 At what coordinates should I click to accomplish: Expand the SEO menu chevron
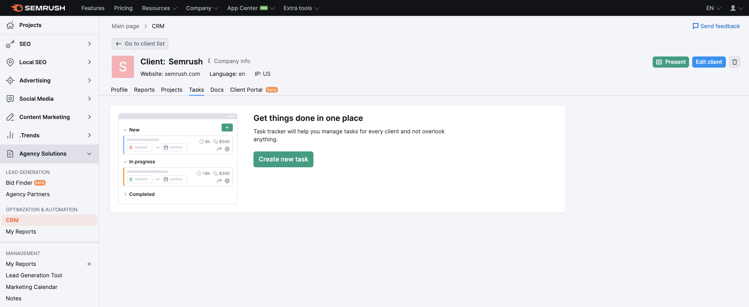tap(89, 44)
